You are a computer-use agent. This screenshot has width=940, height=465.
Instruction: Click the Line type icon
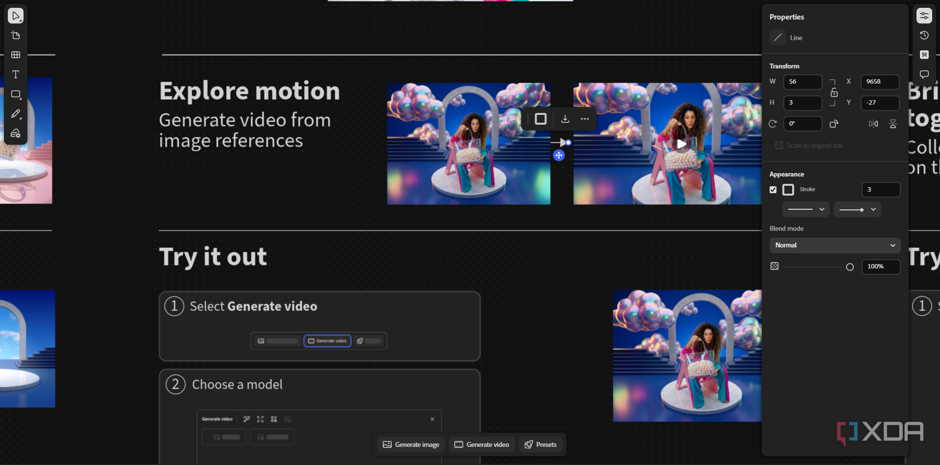778,38
